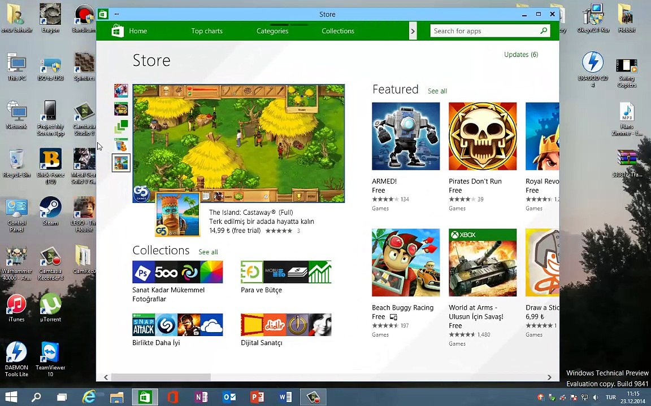Open Camtasia Recorder taskbar icon

[314, 398]
